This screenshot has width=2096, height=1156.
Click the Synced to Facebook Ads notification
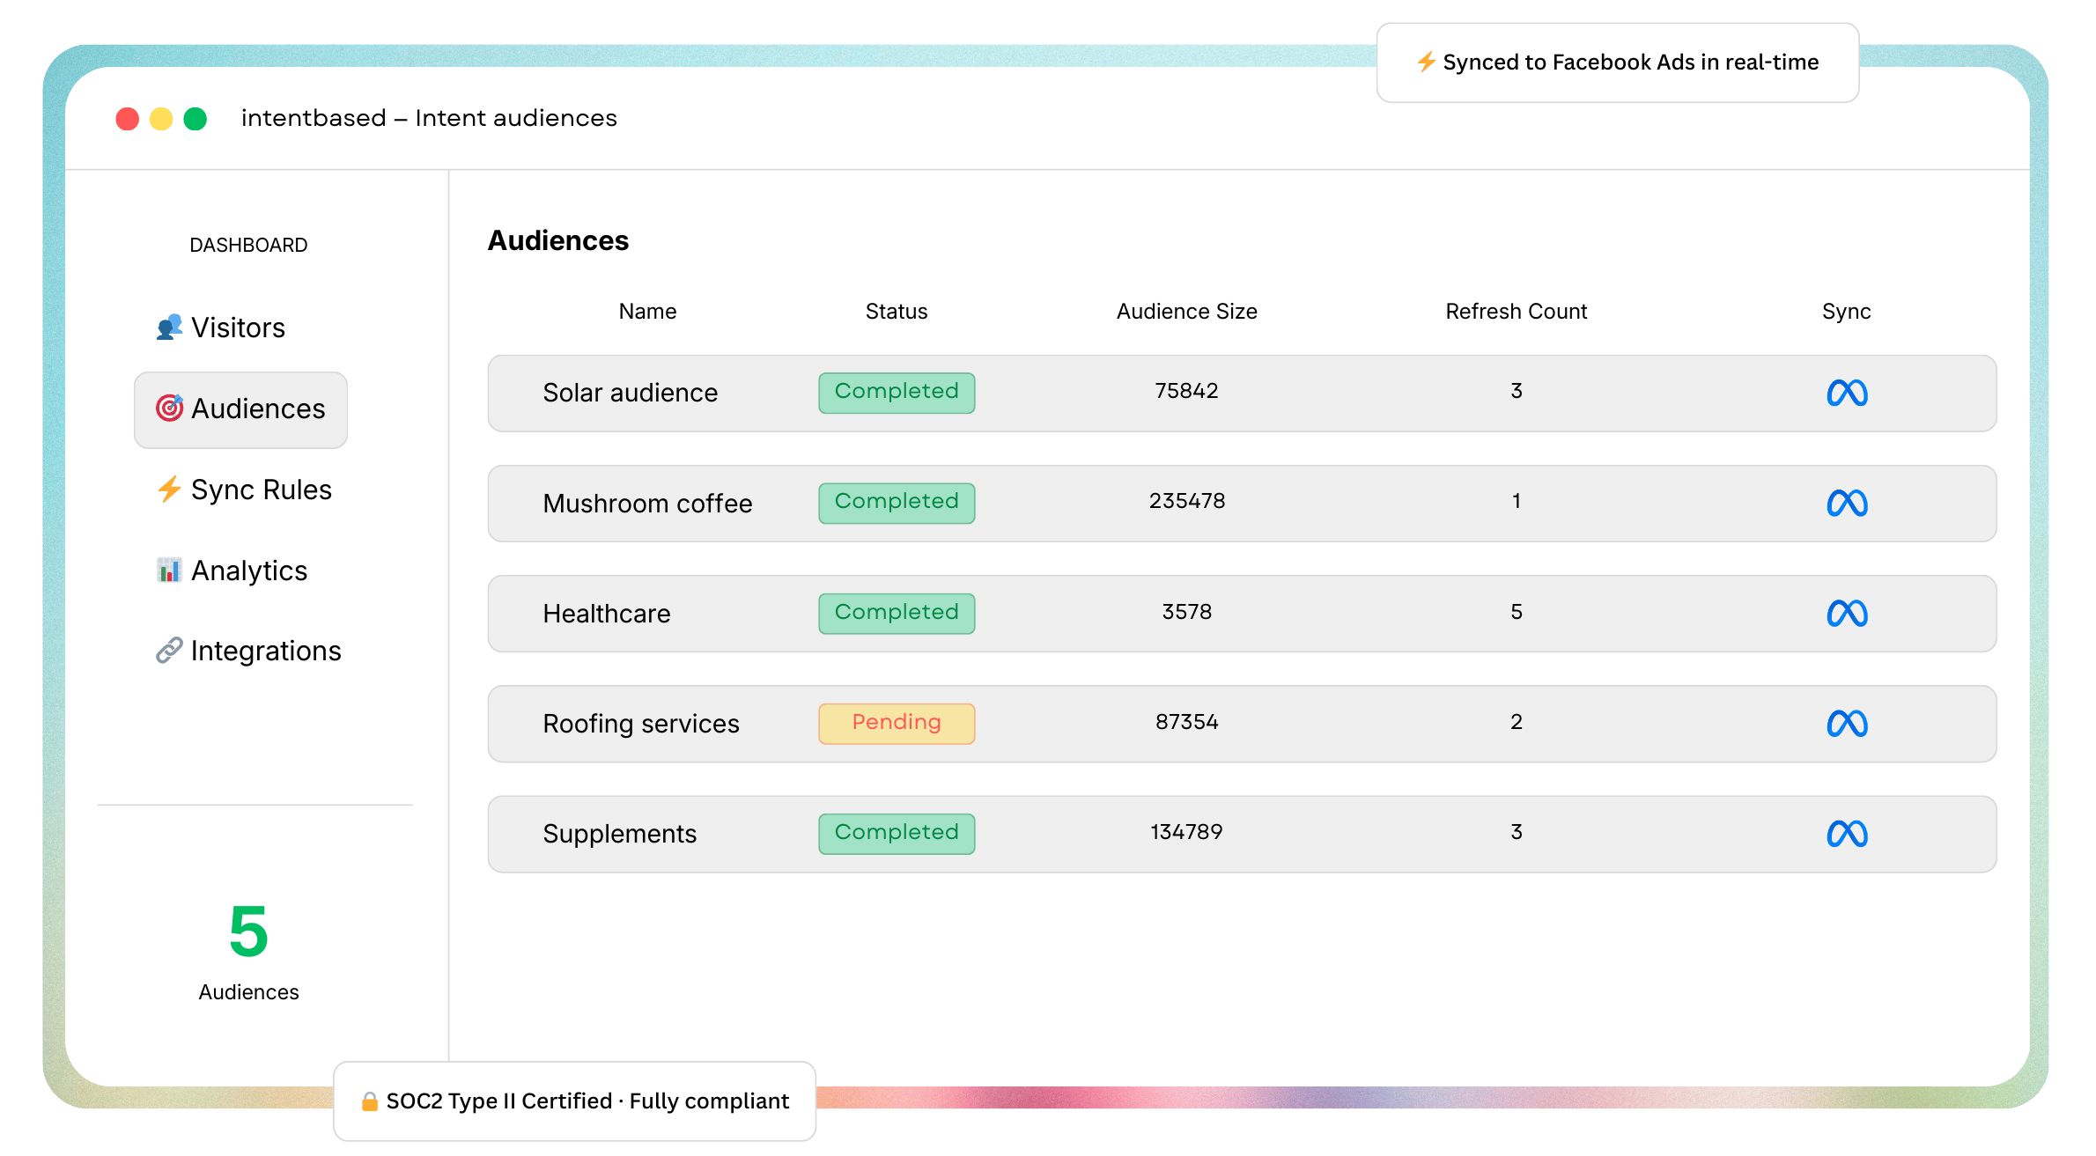1617,63
